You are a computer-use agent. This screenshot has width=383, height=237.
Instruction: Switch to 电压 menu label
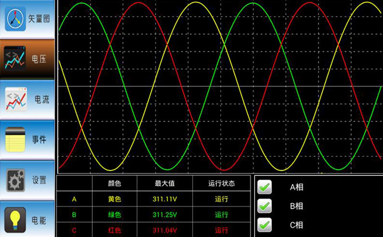click(x=39, y=59)
